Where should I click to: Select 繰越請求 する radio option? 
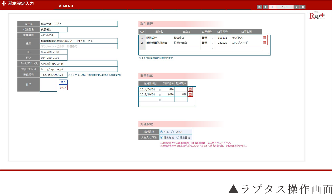[x=162, y=132]
